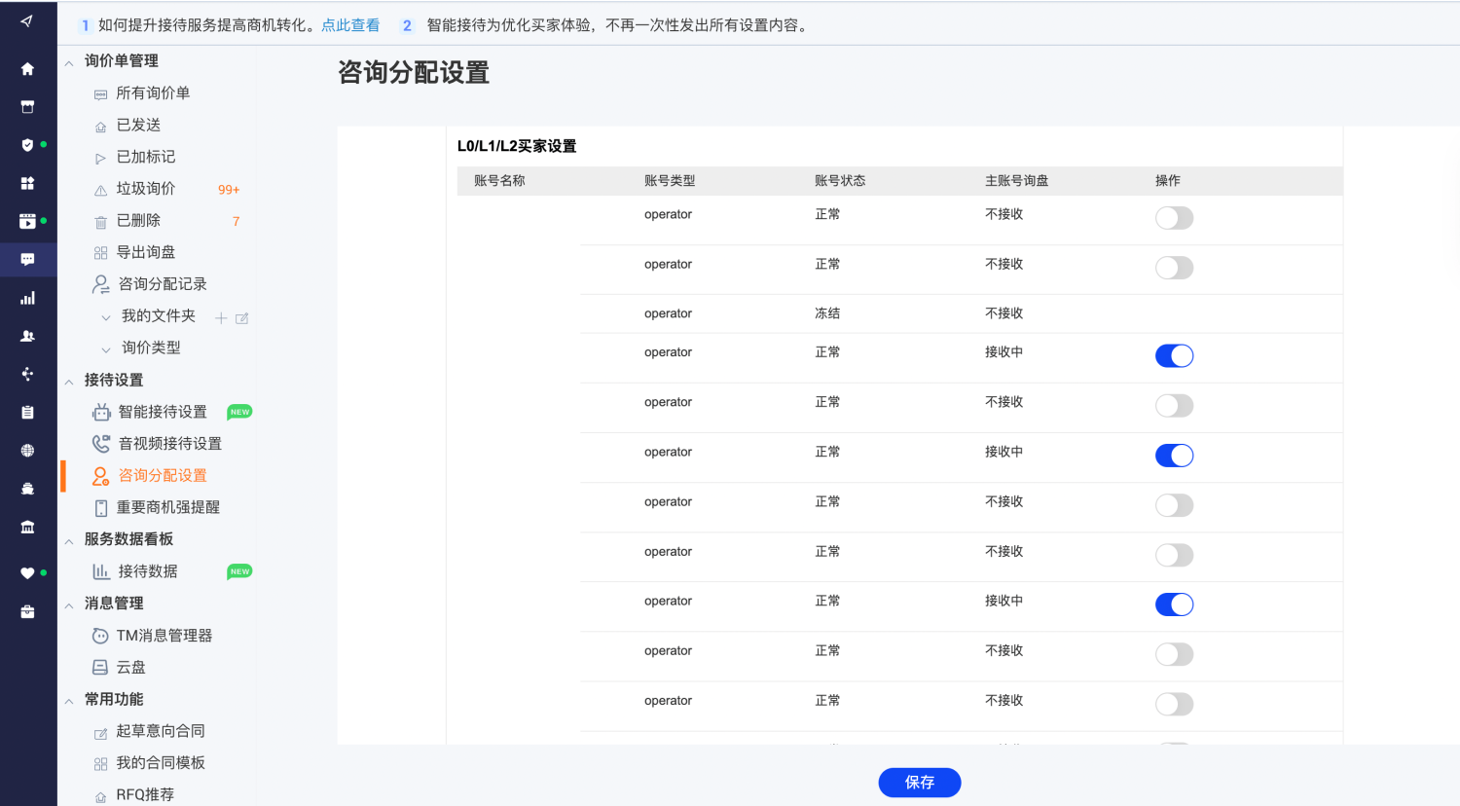
Task: Open 已加标记 inquiries
Action: coord(146,157)
